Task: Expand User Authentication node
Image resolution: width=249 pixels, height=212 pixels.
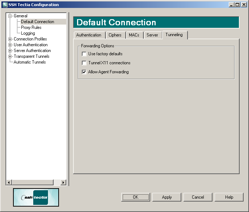Action: coord(10,45)
